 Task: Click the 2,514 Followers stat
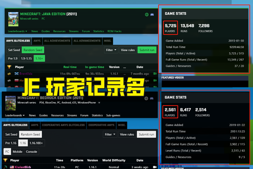pos(202,112)
